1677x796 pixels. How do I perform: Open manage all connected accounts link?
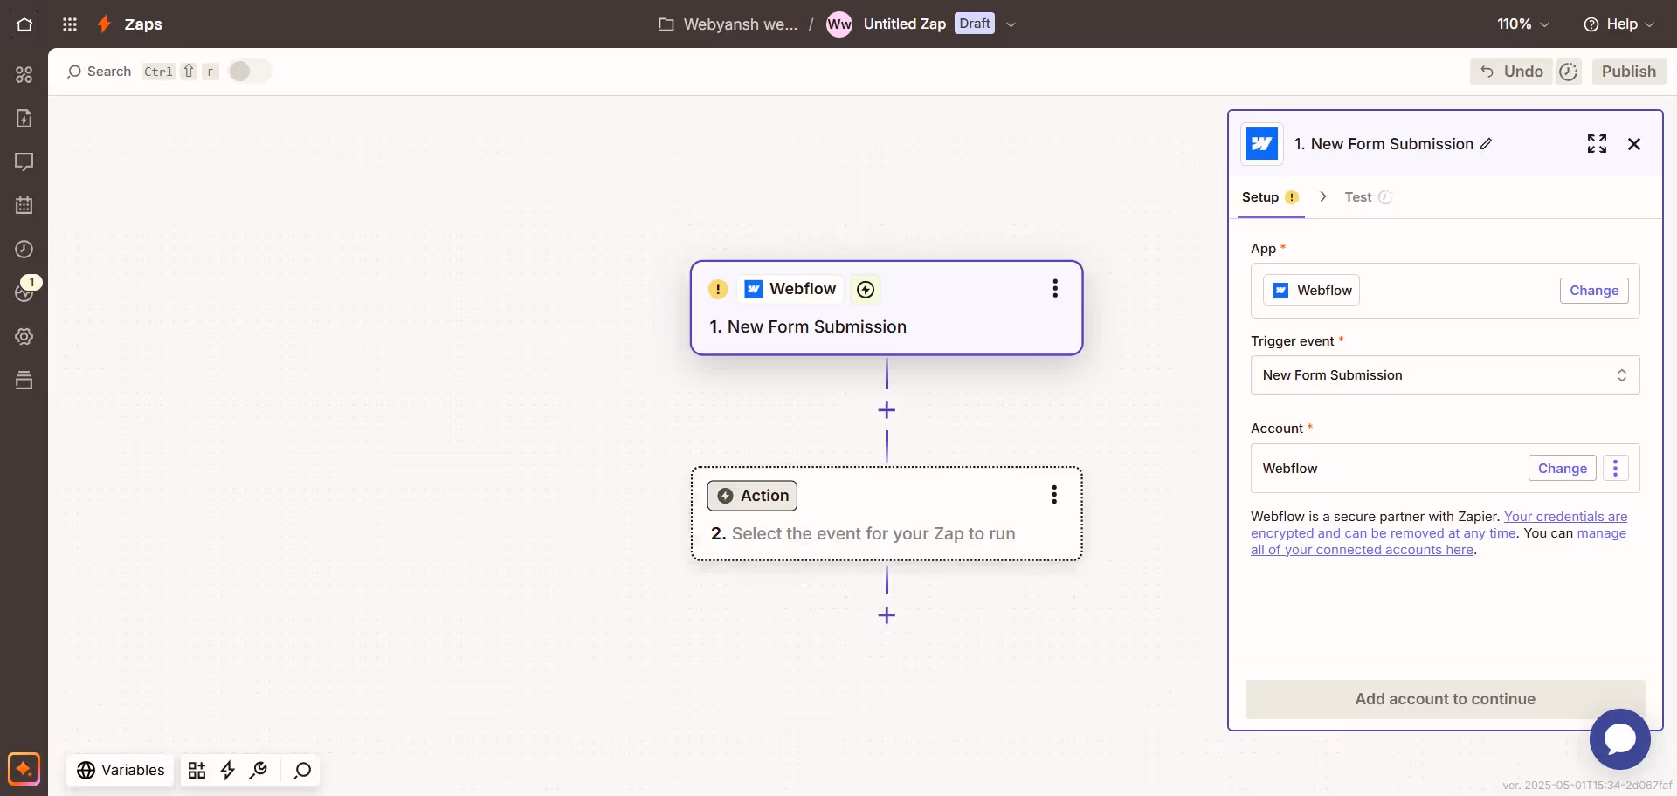coord(1439,541)
